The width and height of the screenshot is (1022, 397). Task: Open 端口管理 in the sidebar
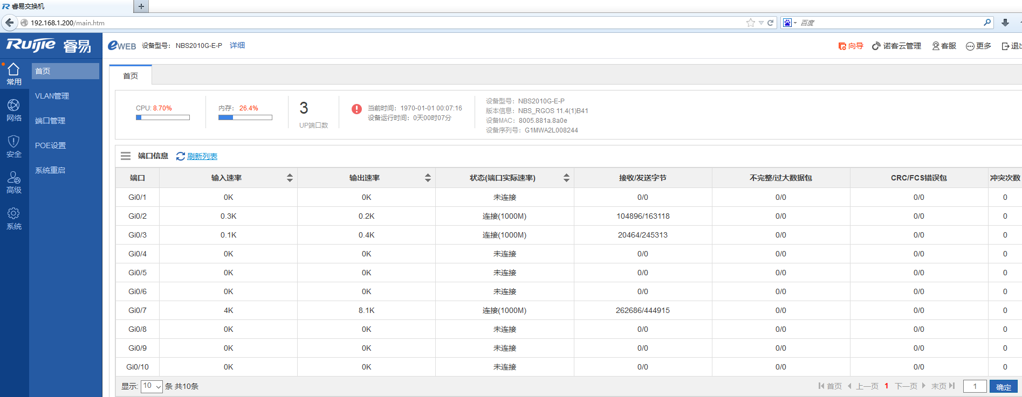(x=50, y=121)
